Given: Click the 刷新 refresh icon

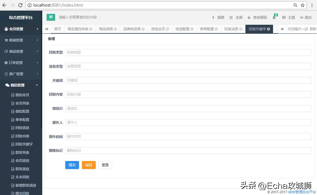Looking at the screenshot, I should click(x=307, y=29).
